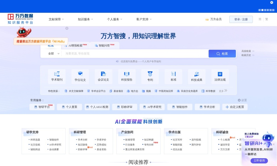Open 重点研发成果应用 link

coord(135,149)
